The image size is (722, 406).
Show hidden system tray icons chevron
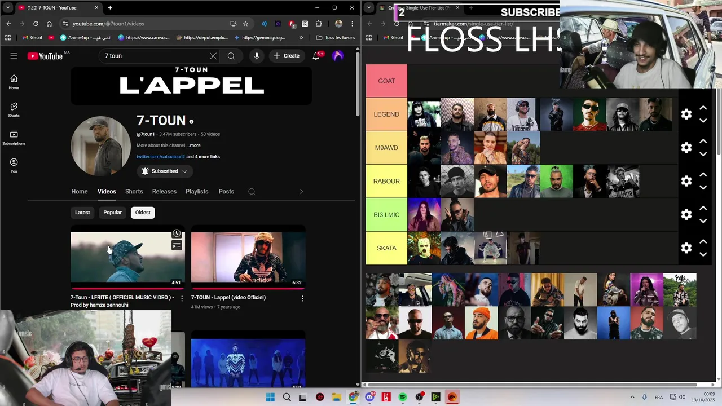pos(632,398)
